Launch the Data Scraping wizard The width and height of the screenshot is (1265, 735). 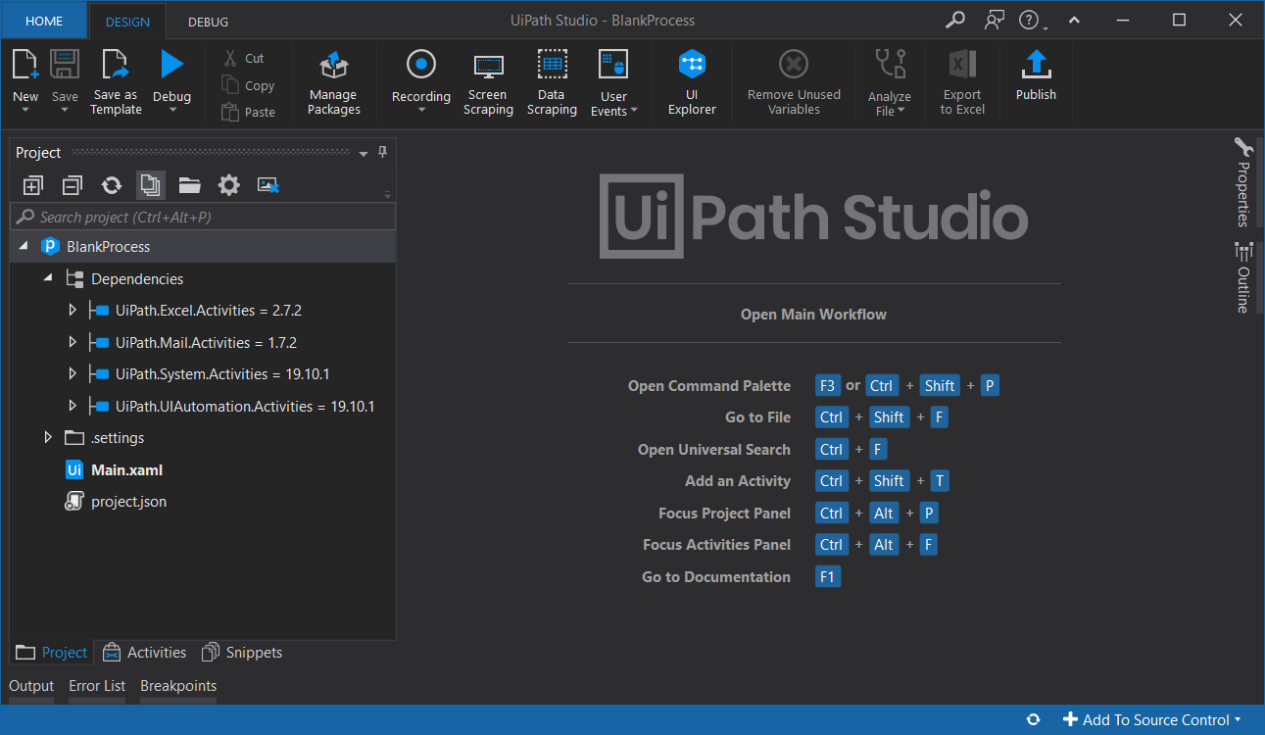552,81
